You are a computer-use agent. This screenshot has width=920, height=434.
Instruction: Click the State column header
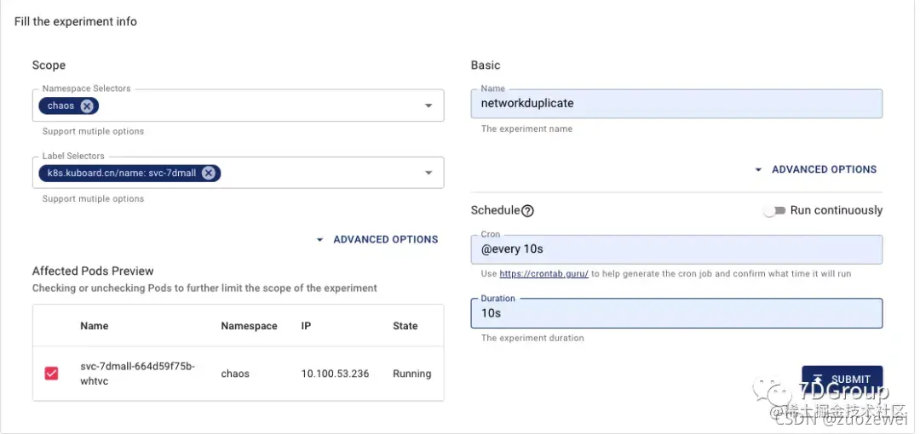[405, 326]
